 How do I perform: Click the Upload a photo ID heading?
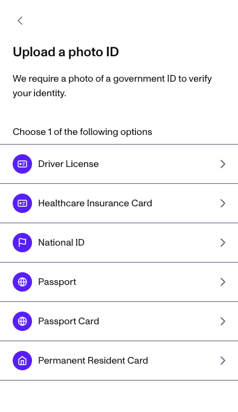tap(66, 52)
